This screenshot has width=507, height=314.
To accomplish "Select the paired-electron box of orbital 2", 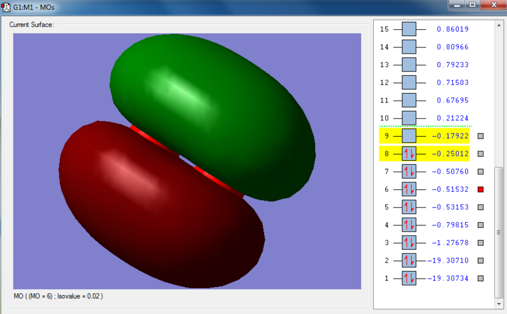I will [409, 260].
